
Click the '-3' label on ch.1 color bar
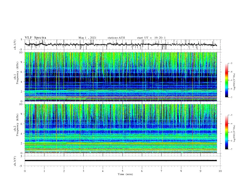(x=231, y=63)
